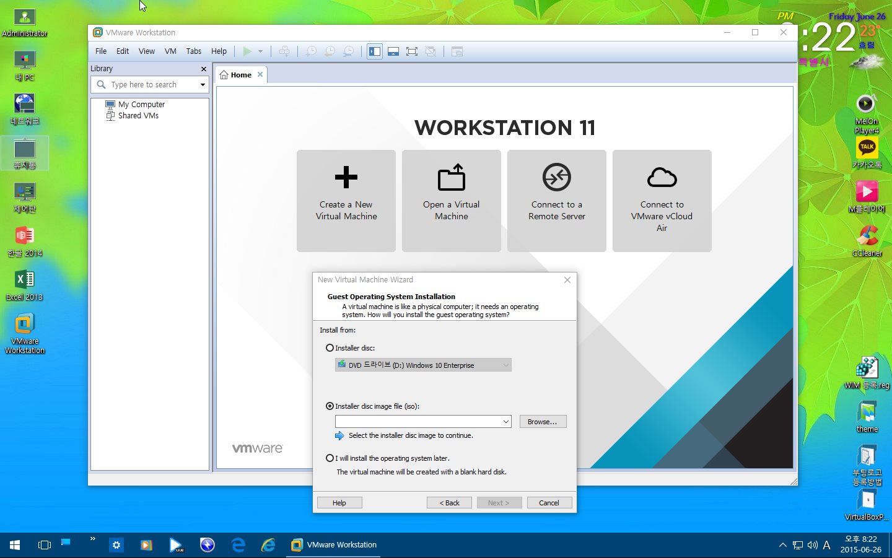Open the DVD drive Windows 10 Enterprise dropdown

(423, 365)
